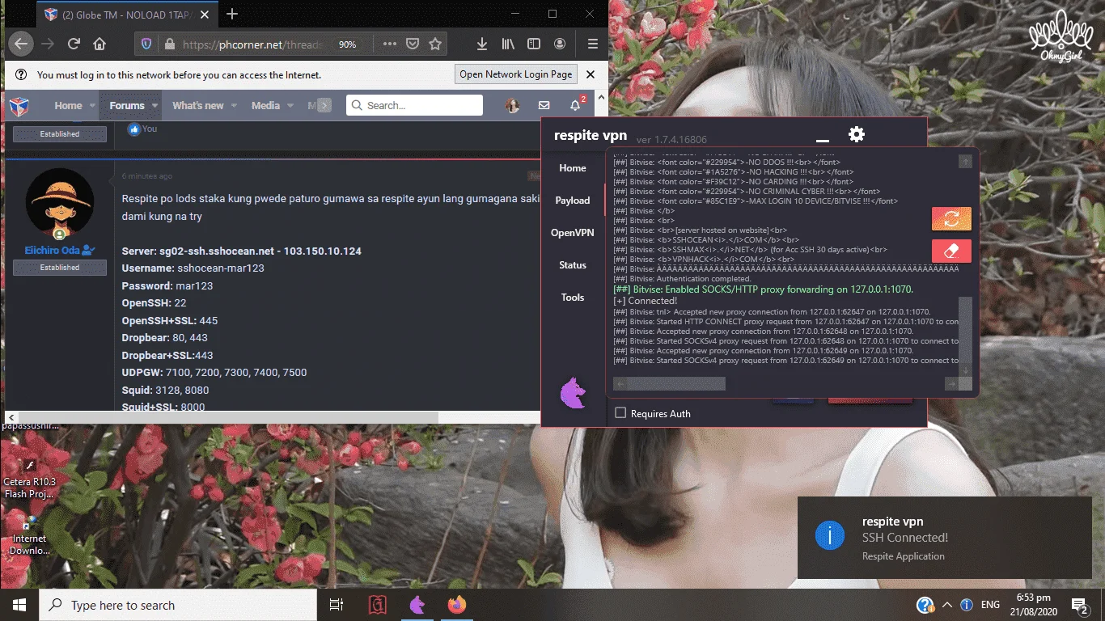
Task: Click the padlock site info icon
Action: tap(168, 44)
